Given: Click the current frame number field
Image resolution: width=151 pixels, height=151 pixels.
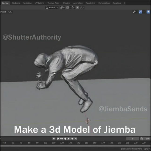Looking at the screenshot, I should coord(132,139).
